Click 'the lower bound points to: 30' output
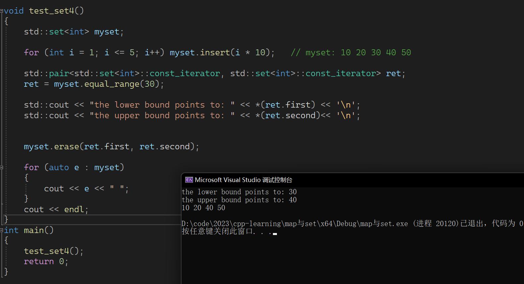The image size is (524, 284). (x=239, y=192)
